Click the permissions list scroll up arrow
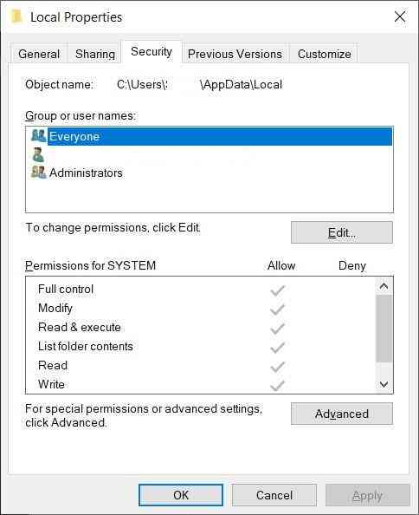 pos(384,286)
